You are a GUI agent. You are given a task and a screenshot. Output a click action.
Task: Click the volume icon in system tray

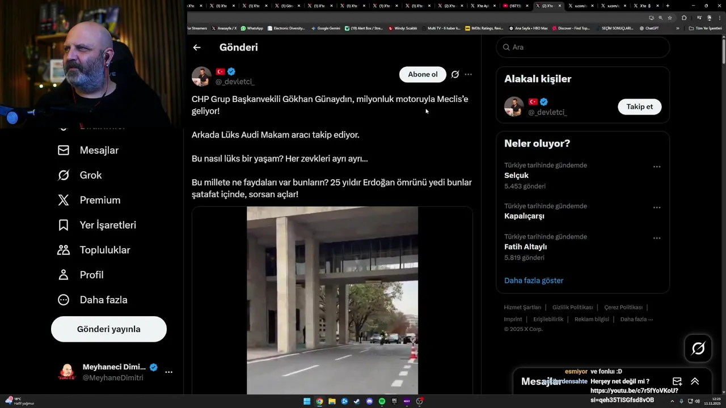click(697, 401)
